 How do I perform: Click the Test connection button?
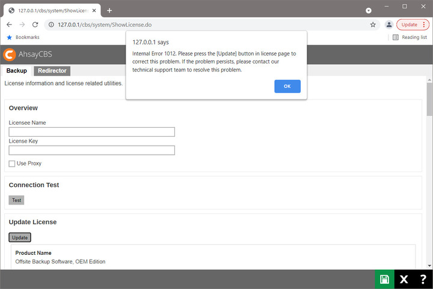(x=16, y=200)
